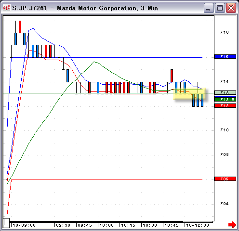Click the gray 713 current price label
The width and height of the screenshot is (239, 231).
pos(225,92)
